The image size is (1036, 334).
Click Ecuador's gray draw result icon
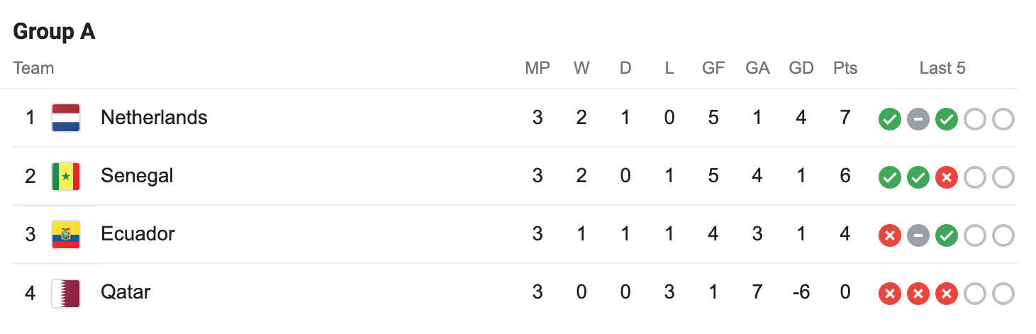click(918, 235)
